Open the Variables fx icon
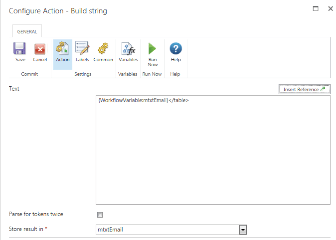This screenshot has height=240, width=336. [x=128, y=48]
